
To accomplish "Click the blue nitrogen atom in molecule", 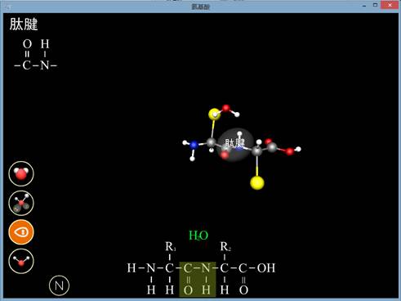I will (x=194, y=145).
